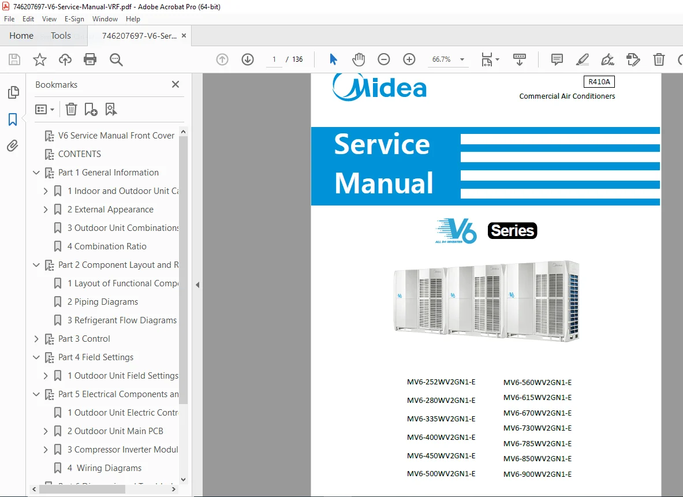Image resolution: width=683 pixels, height=497 pixels.
Task: Open 1 Layout of Functional Components bookmark
Action: [123, 283]
